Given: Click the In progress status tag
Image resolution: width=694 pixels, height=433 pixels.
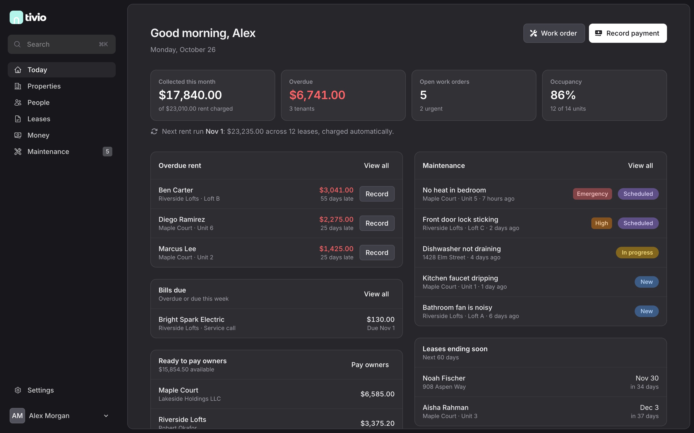Looking at the screenshot, I should pyautogui.click(x=637, y=253).
